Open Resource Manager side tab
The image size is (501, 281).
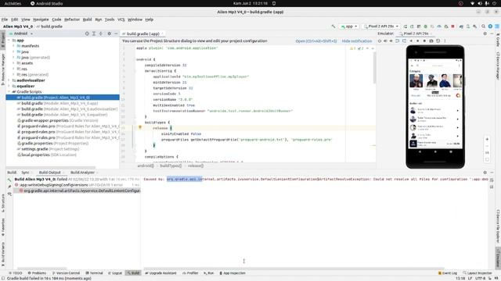click(x=3, y=69)
